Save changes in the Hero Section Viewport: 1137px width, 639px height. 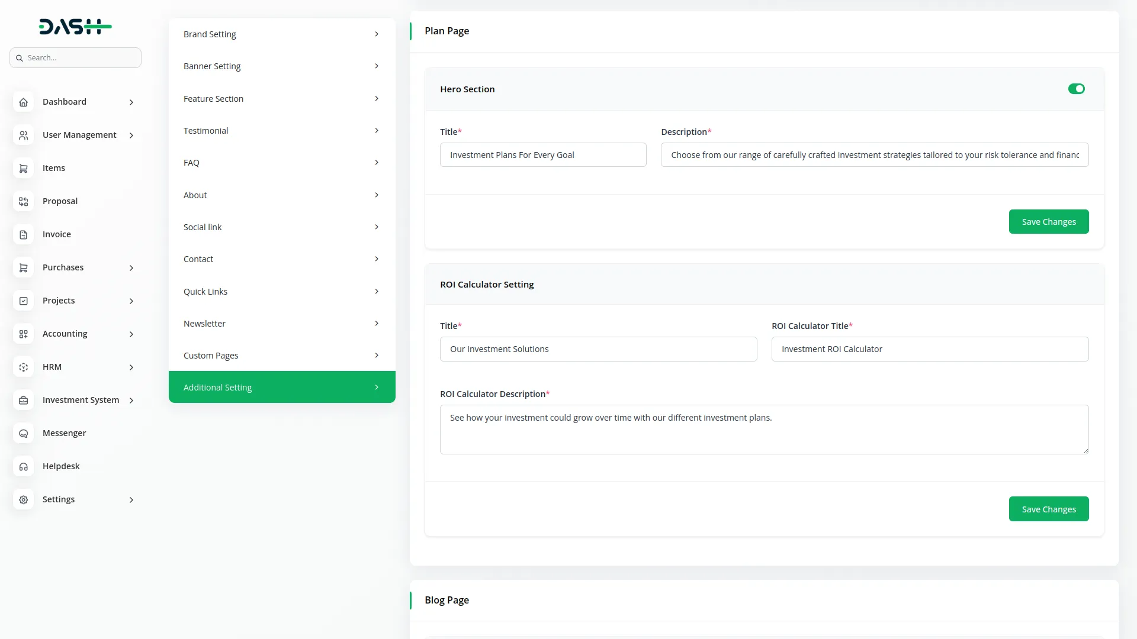click(1048, 222)
